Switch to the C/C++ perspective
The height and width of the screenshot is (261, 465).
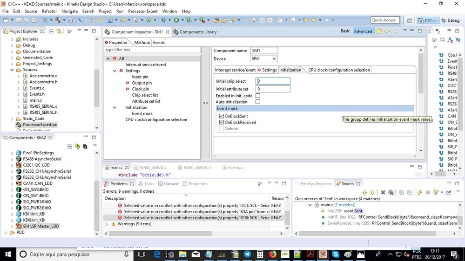click(x=428, y=20)
